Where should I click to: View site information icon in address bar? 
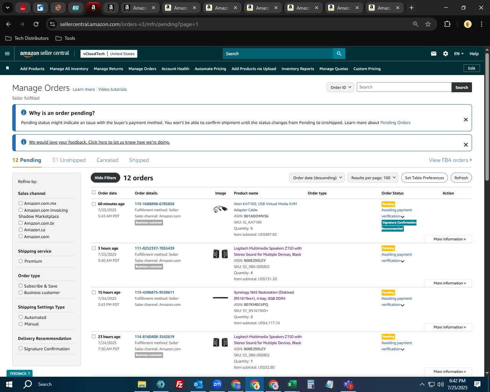point(52,24)
